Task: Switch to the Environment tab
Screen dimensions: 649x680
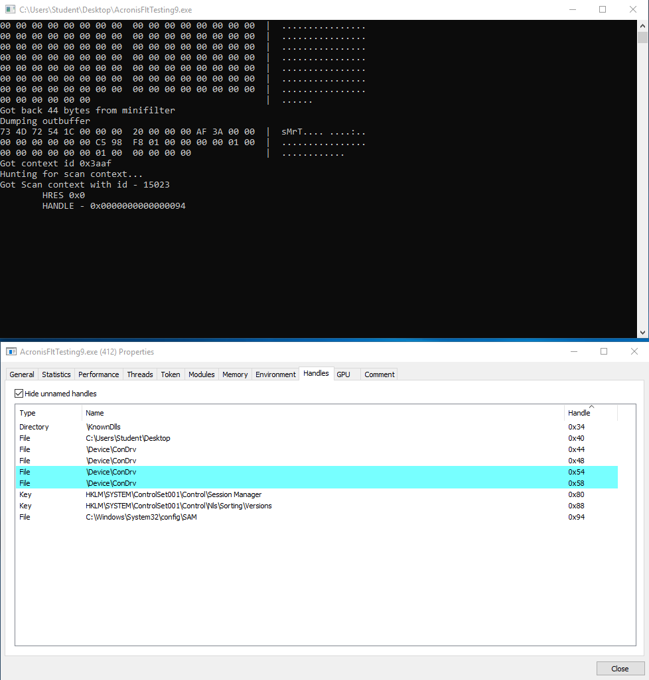Action: tap(275, 374)
